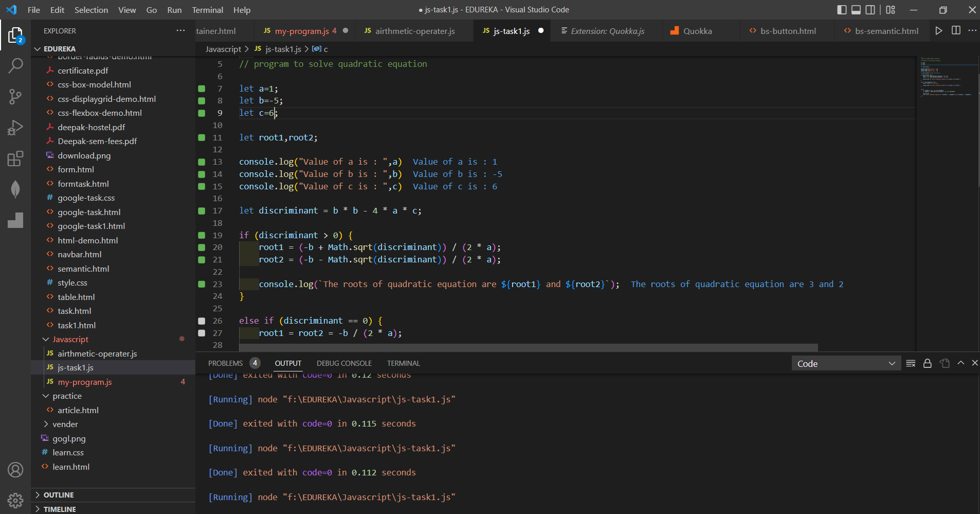Open the Run and Debug view
This screenshot has height=514, width=980.
[15, 128]
